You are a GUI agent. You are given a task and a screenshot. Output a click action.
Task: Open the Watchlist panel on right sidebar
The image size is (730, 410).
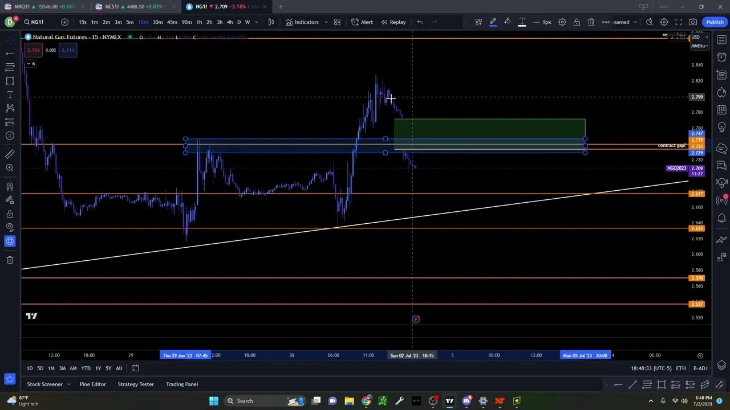(x=721, y=40)
